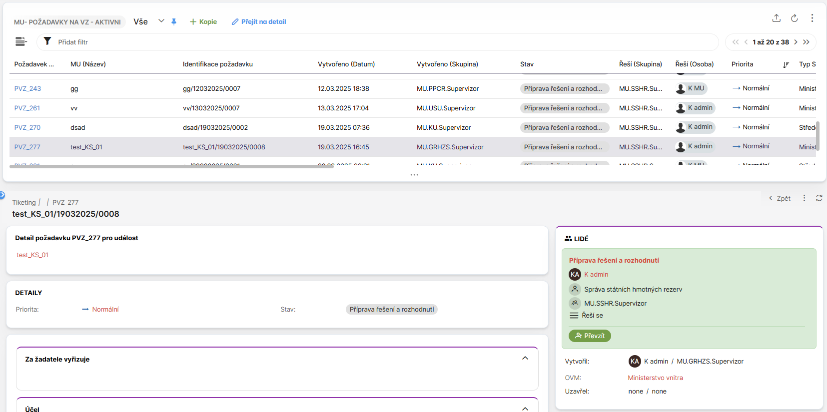
Task: Click the sort icon beside the Priorita column
Action: 786,64
